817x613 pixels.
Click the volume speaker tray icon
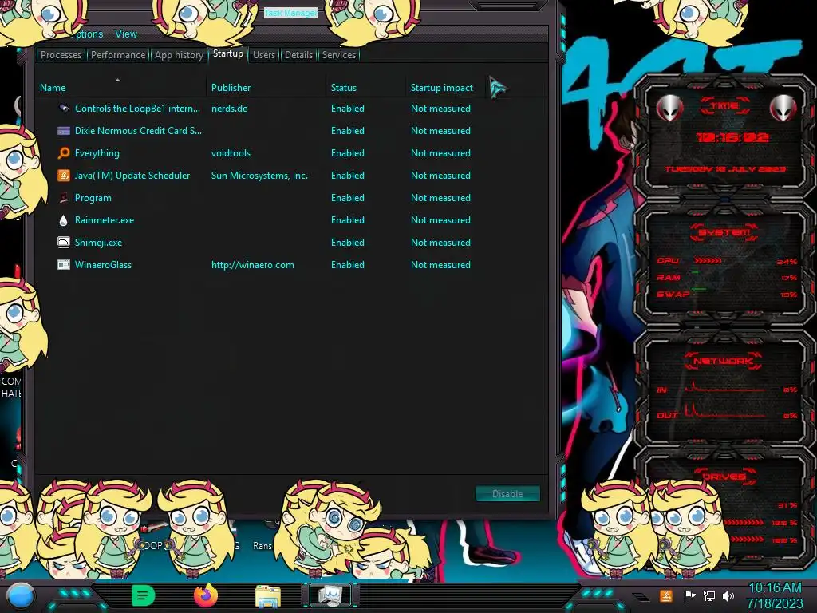728,595
